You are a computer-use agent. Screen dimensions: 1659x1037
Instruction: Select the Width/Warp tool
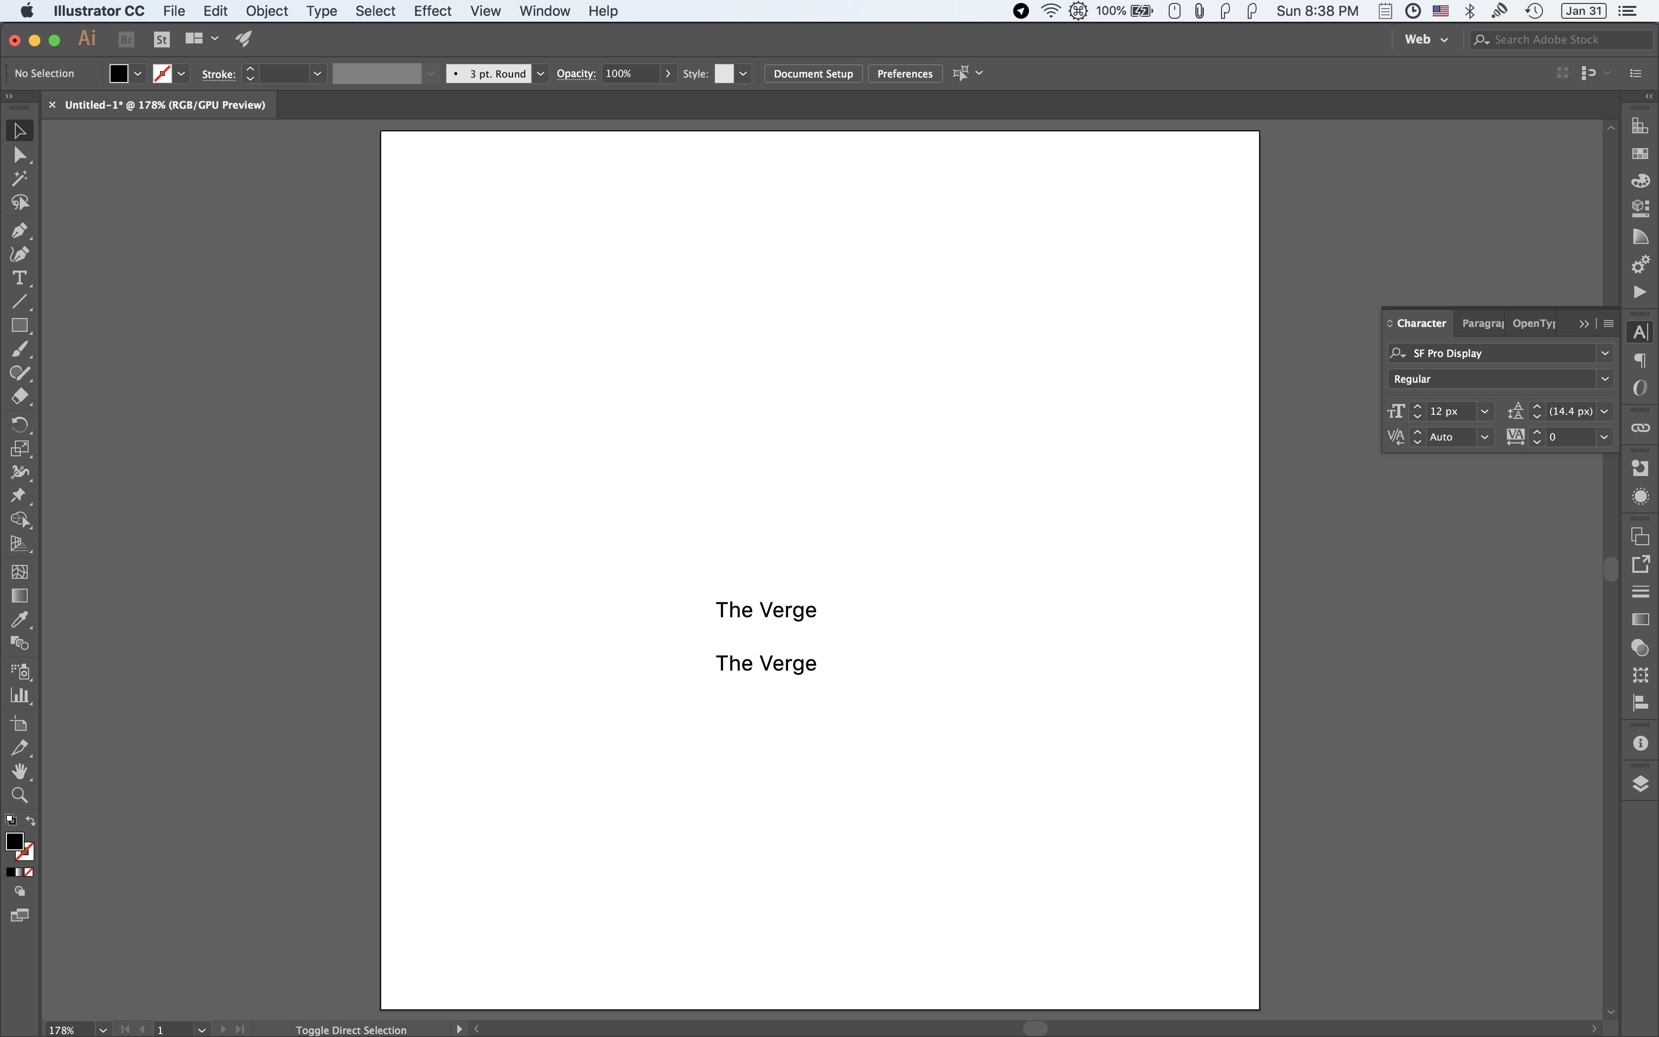coord(19,473)
